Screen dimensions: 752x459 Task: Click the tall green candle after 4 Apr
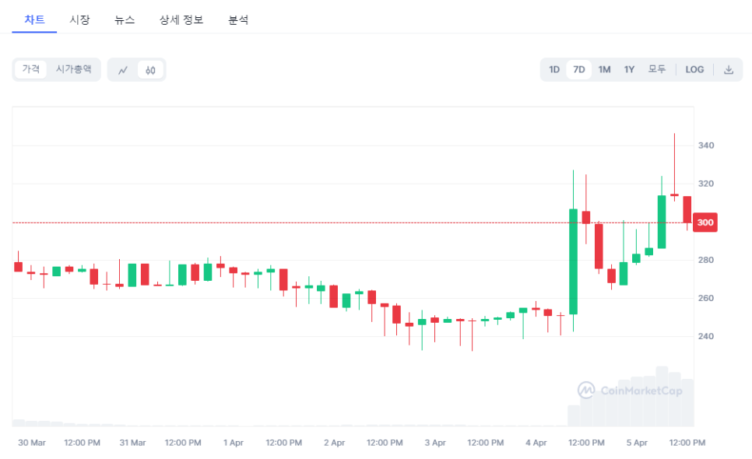pos(573,261)
